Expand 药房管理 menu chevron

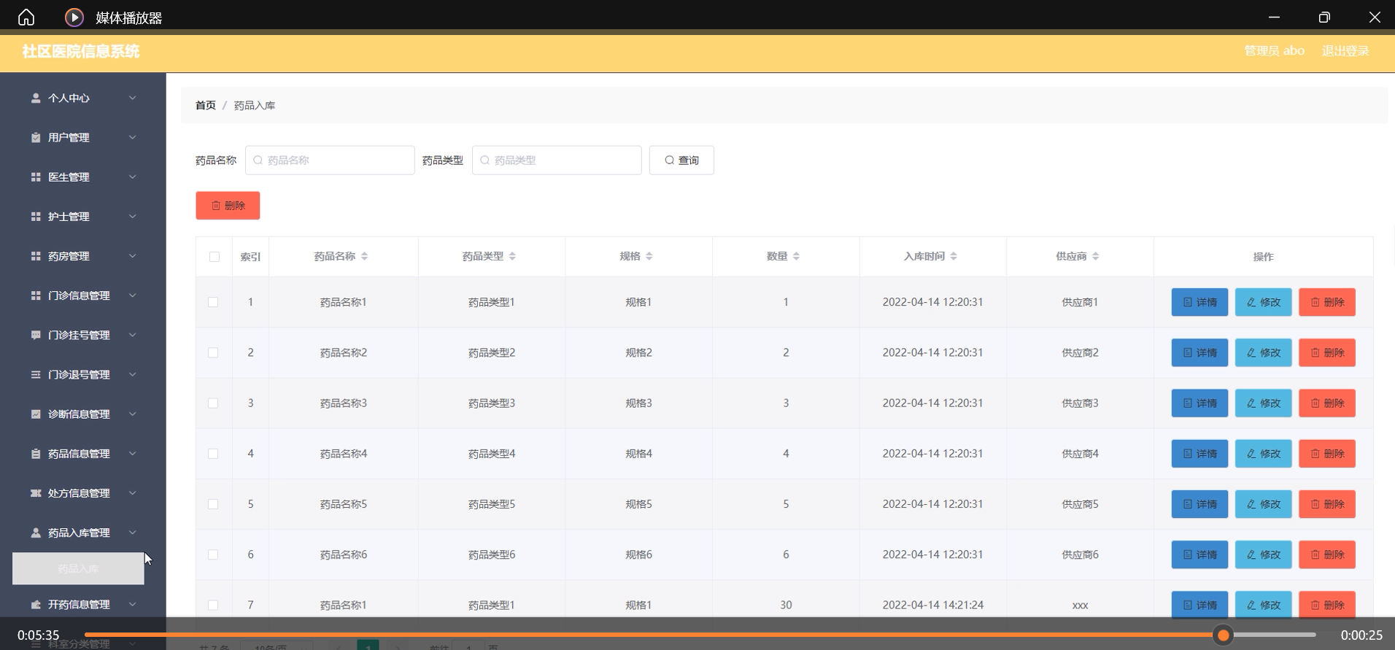(133, 256)
